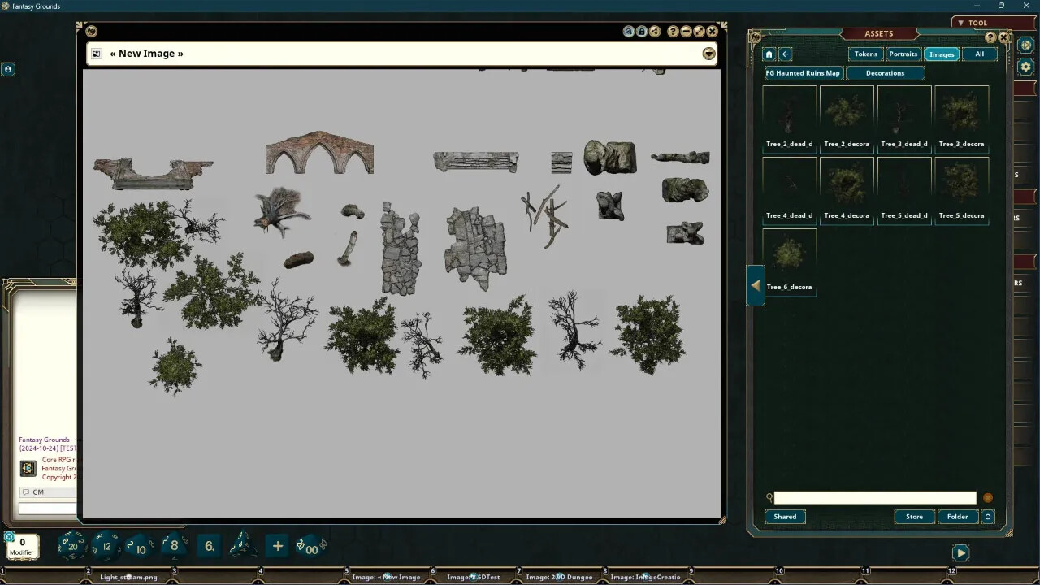Select the d20 die in the dice tray

(x=73, y=546)
